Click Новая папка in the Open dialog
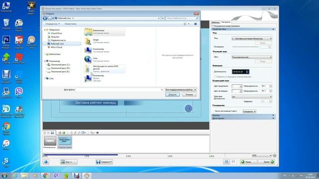 coord(70,24)
